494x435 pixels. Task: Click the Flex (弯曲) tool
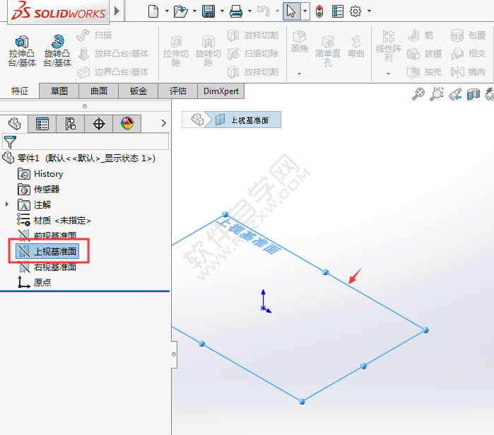click(x=356, y=47)
